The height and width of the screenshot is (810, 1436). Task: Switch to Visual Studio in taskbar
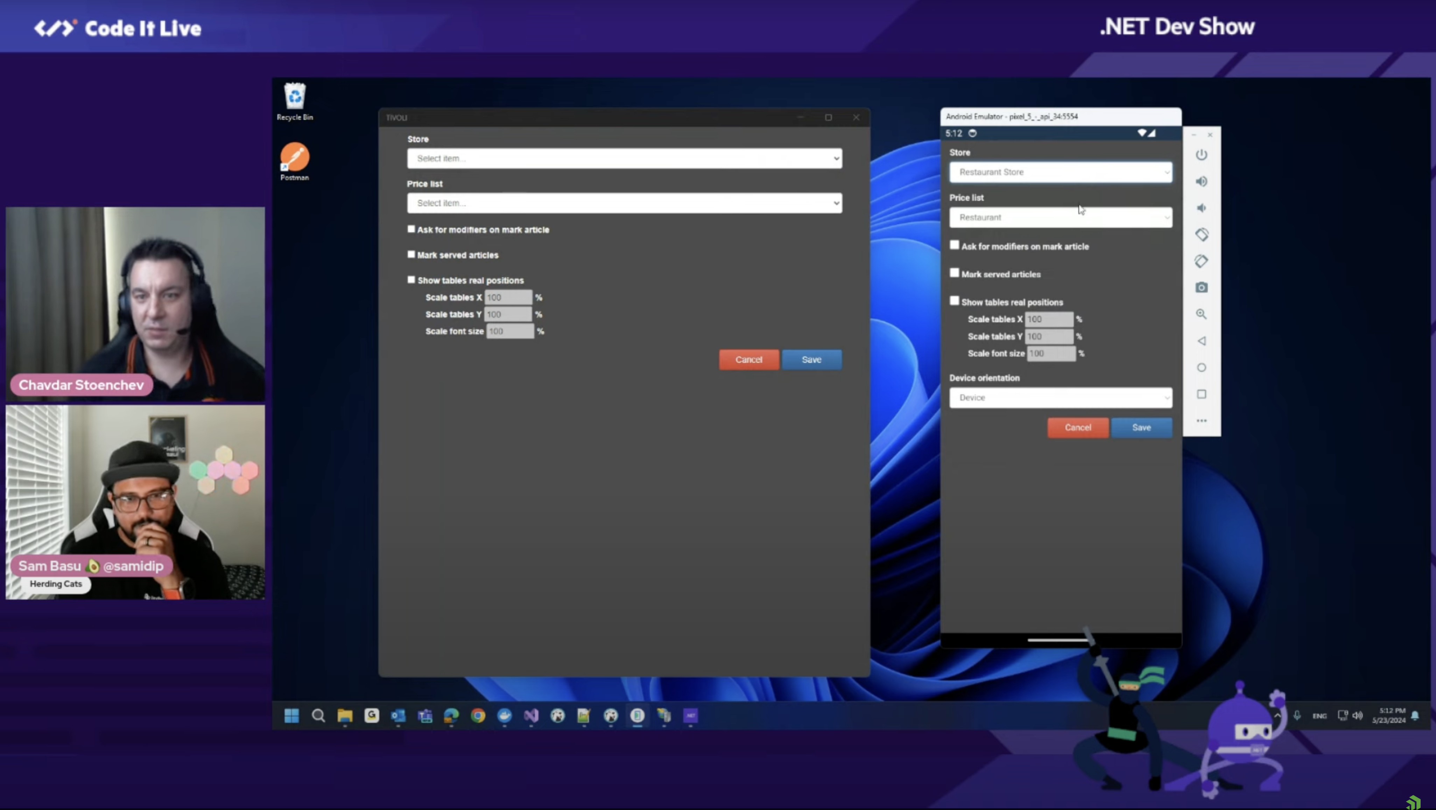(x=531, y=716)
